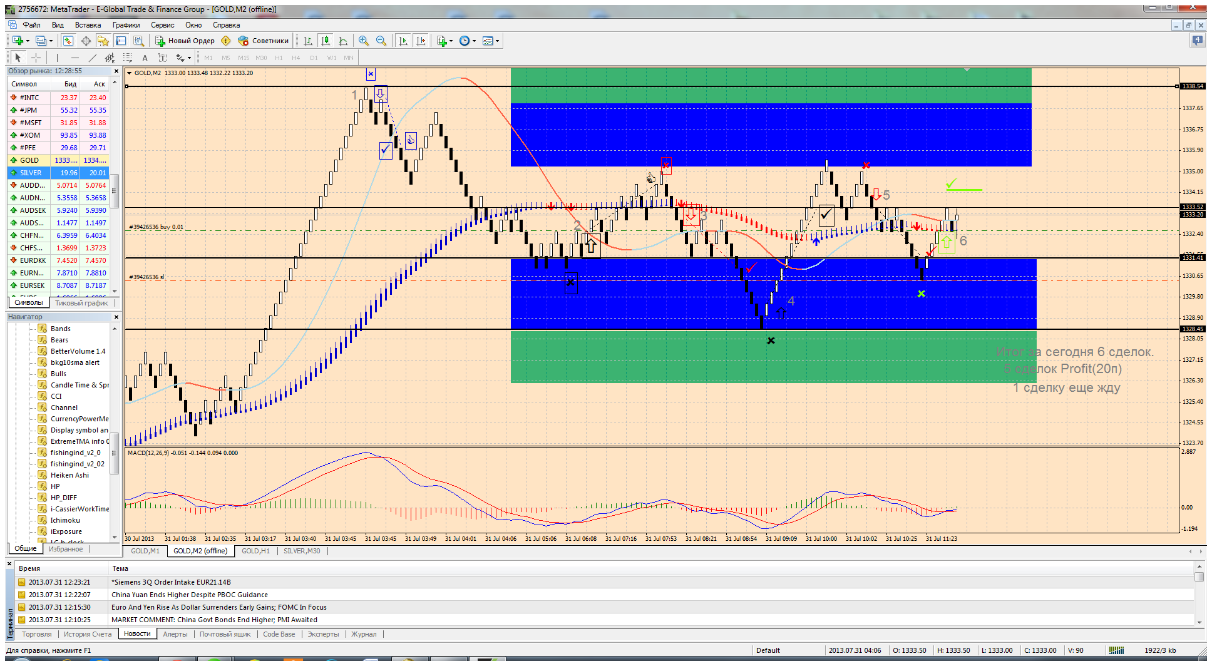Viewport: 1212px width, 661px height.
Task: Select the Horizontal Line drawing tool
Action: click(74, 58)
